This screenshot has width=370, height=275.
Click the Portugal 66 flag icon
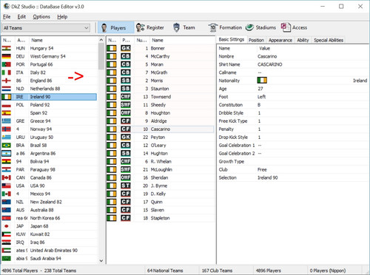[x=7, y=64]
